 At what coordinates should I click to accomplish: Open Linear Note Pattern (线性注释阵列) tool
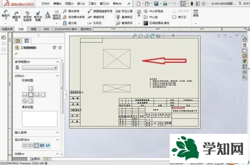(x=56, y=15)
